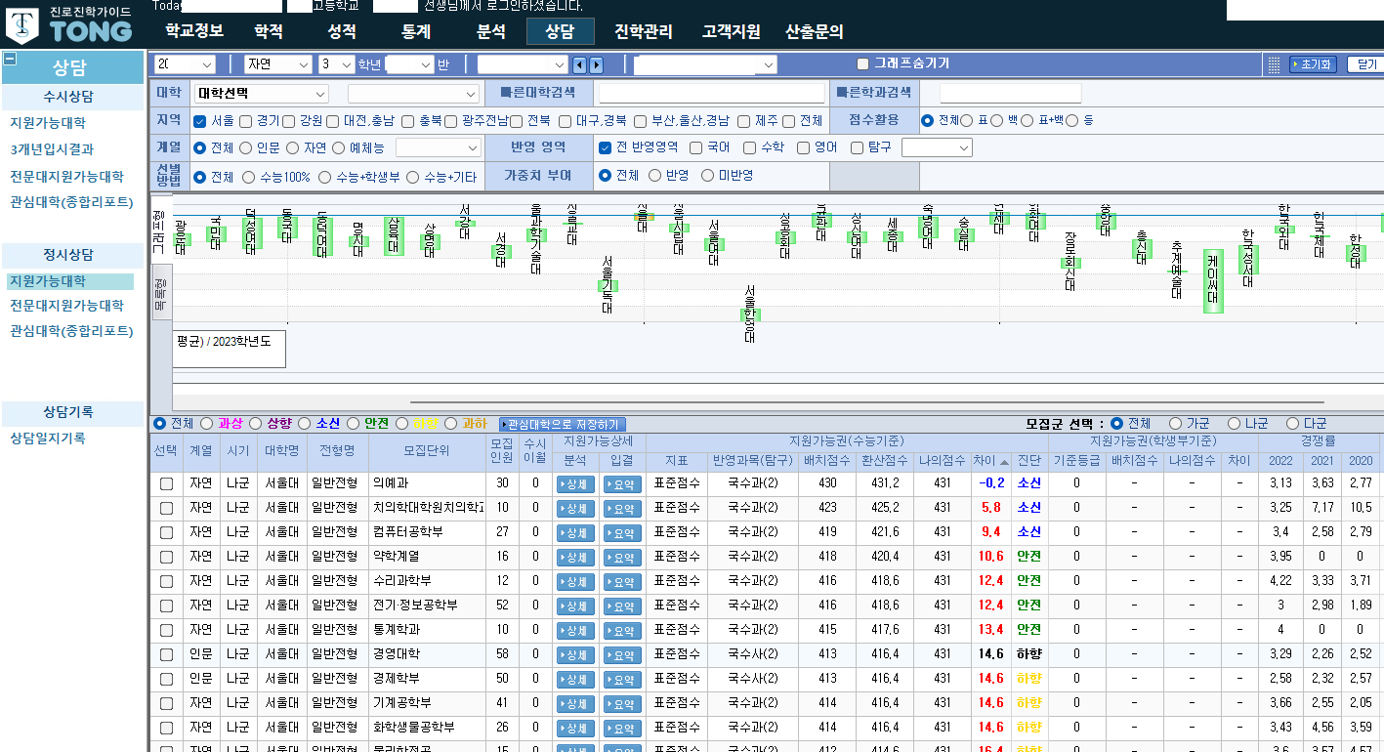Click the horizontal scrollbar under the chart
Screen dimensions: 1384x752
pyautogui.click(x=868, y=401)
